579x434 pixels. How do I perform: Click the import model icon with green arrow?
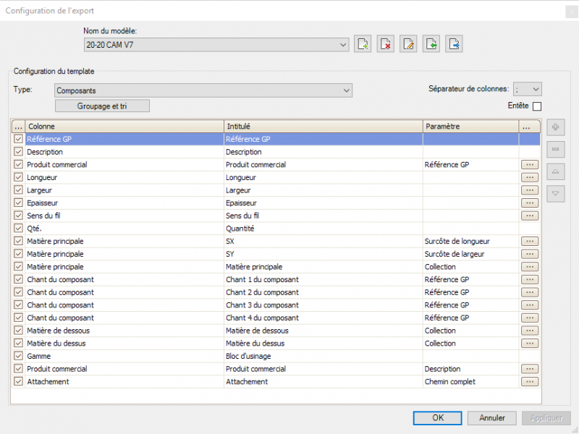tap(431, 44)
